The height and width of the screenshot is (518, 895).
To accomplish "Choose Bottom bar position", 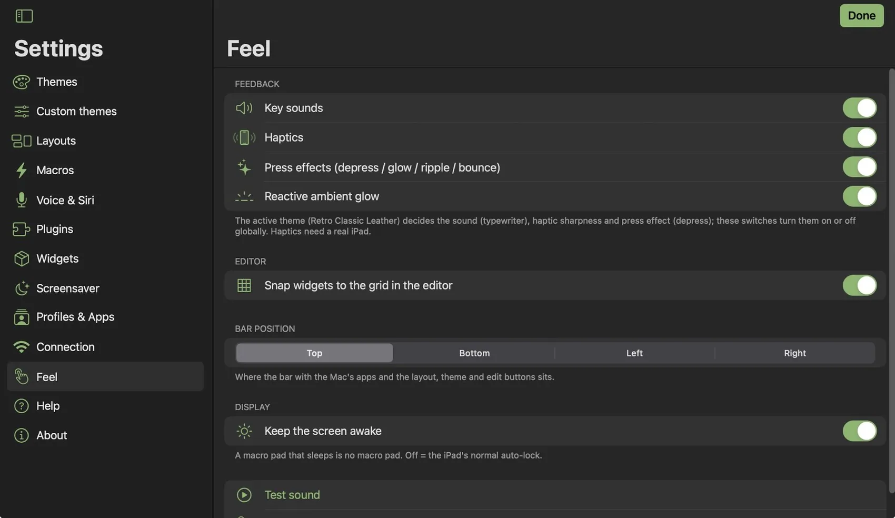I will [474, 353].
